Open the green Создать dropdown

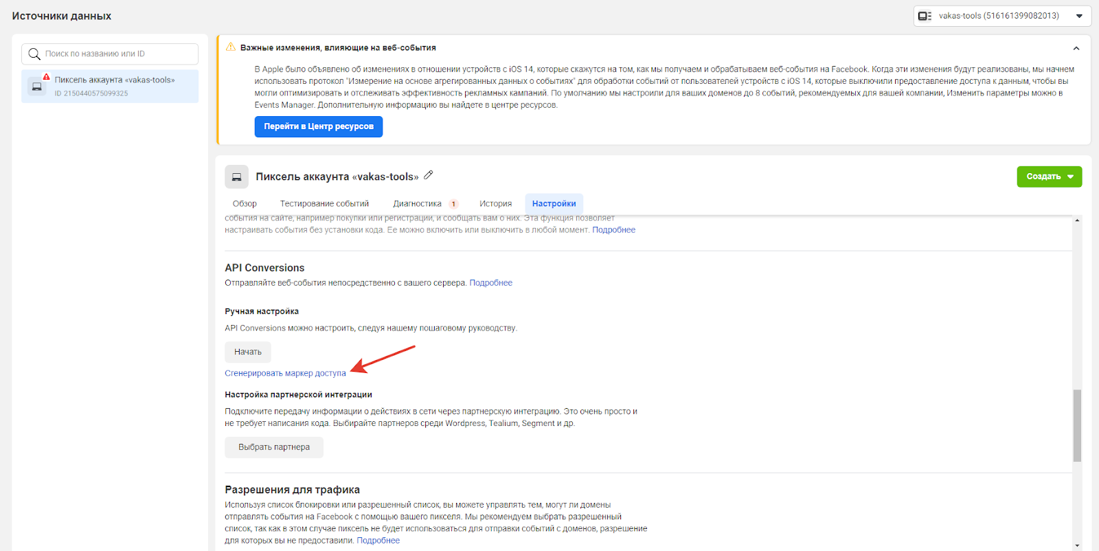coord(1049,177)
